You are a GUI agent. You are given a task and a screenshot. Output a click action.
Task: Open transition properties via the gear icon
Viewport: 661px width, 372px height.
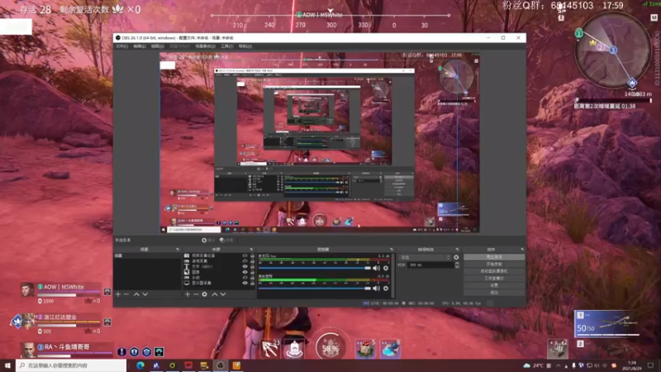(456, 257)
